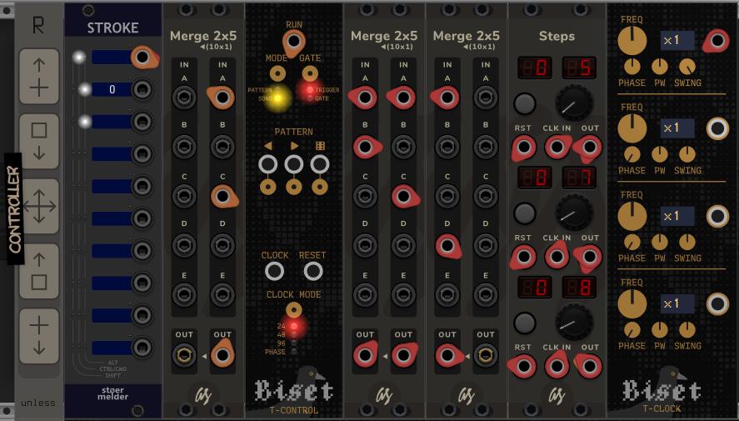Image resolution: width=739 pixels, height=421 pixels.
Task: Click the black knob in Steps top section
Action: pyautogui.click(x=574, y=103)
